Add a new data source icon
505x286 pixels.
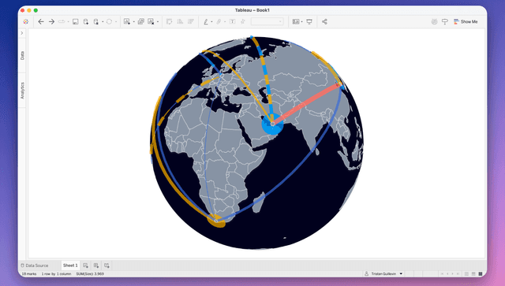point(86,21)
